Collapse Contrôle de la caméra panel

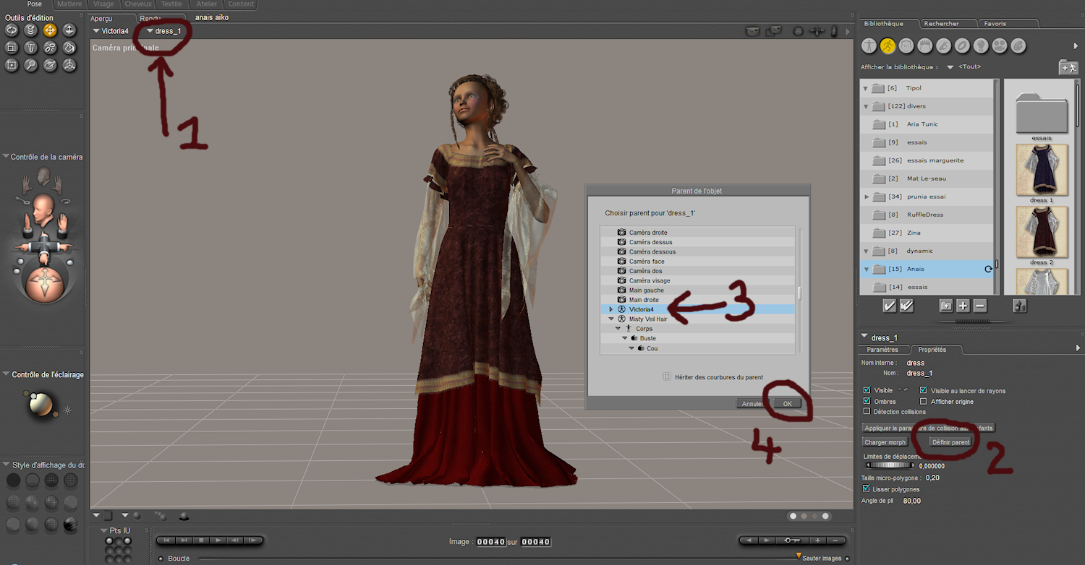[x=7, y=157]
